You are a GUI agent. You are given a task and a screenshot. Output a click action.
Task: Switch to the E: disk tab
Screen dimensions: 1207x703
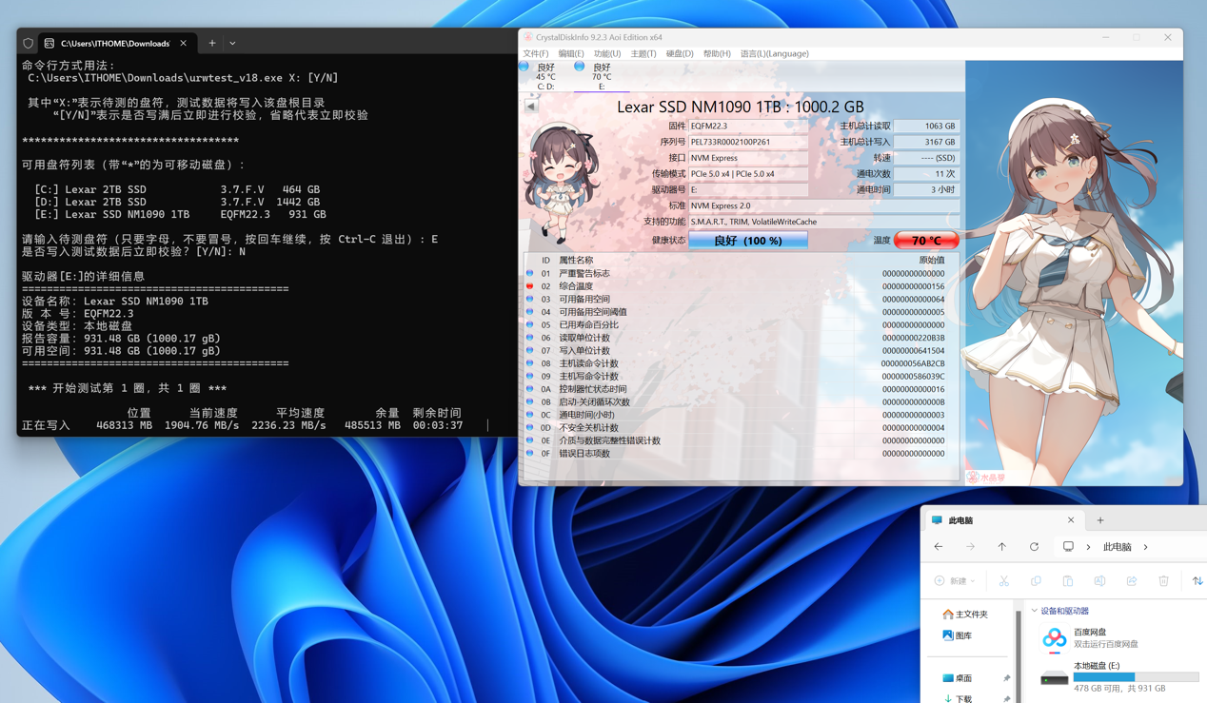[601, 76]
